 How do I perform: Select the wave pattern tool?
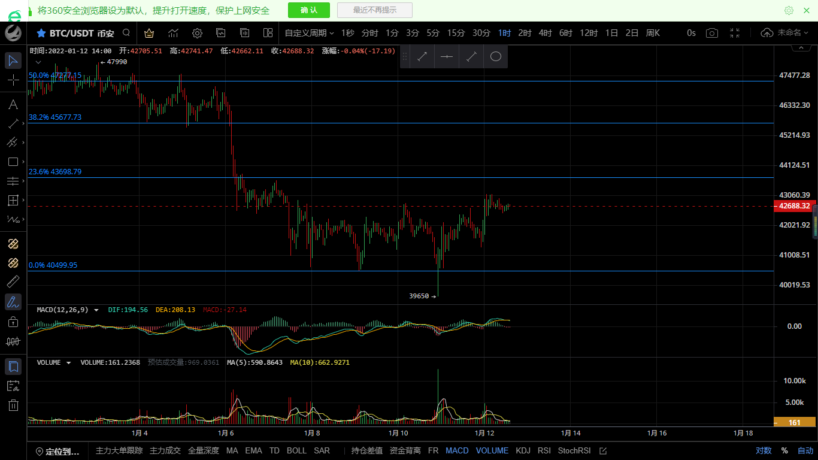pyautogui.click(x=13, y=219)
